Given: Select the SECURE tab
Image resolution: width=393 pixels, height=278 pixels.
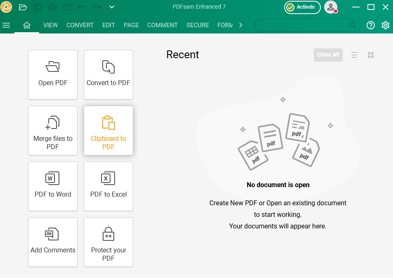Looking at the screenshot, I should pos(198,25).
